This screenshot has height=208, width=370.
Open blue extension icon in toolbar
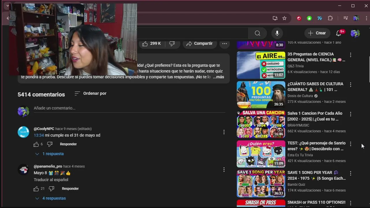click(x=320, y=18)
